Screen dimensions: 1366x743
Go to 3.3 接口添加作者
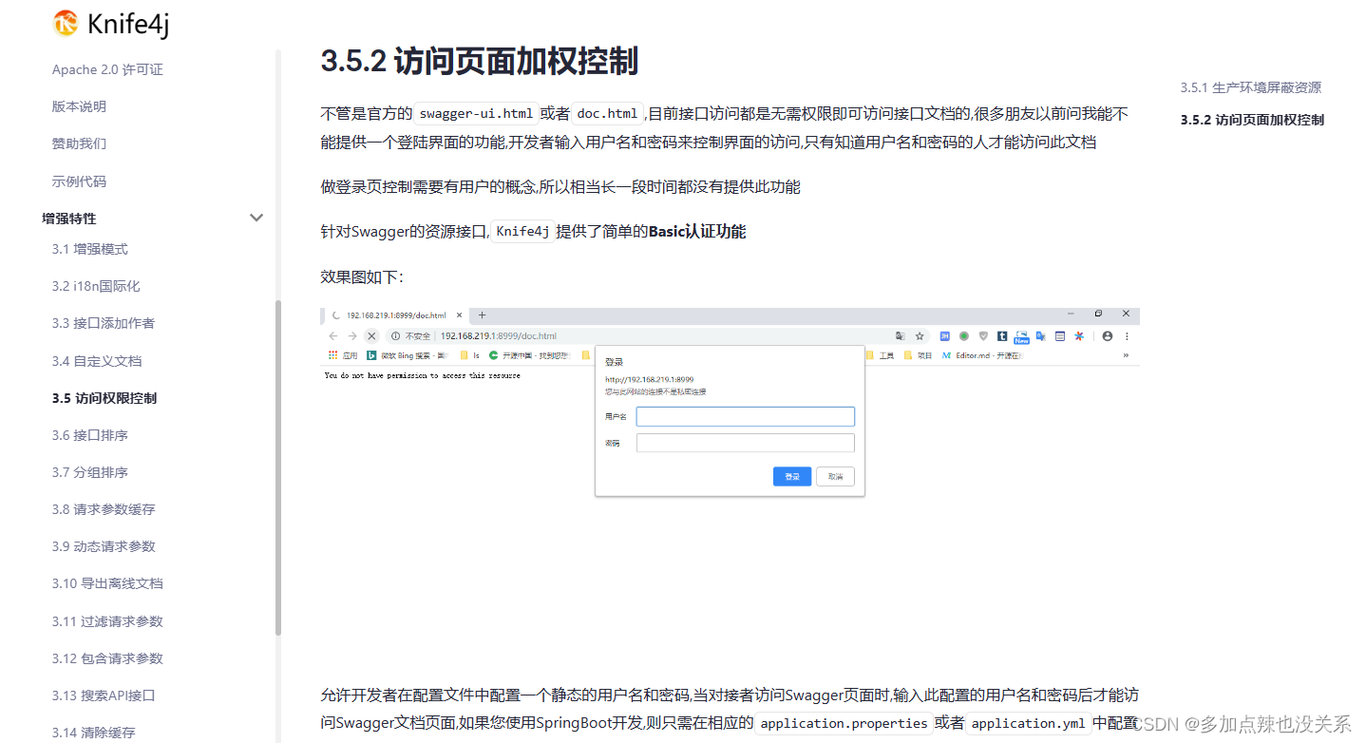104,323
